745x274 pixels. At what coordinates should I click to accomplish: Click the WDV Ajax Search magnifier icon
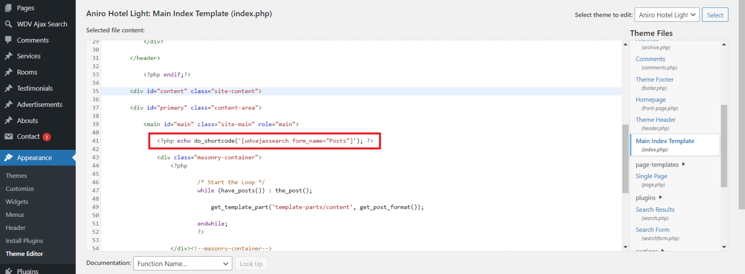pos(8,24)
